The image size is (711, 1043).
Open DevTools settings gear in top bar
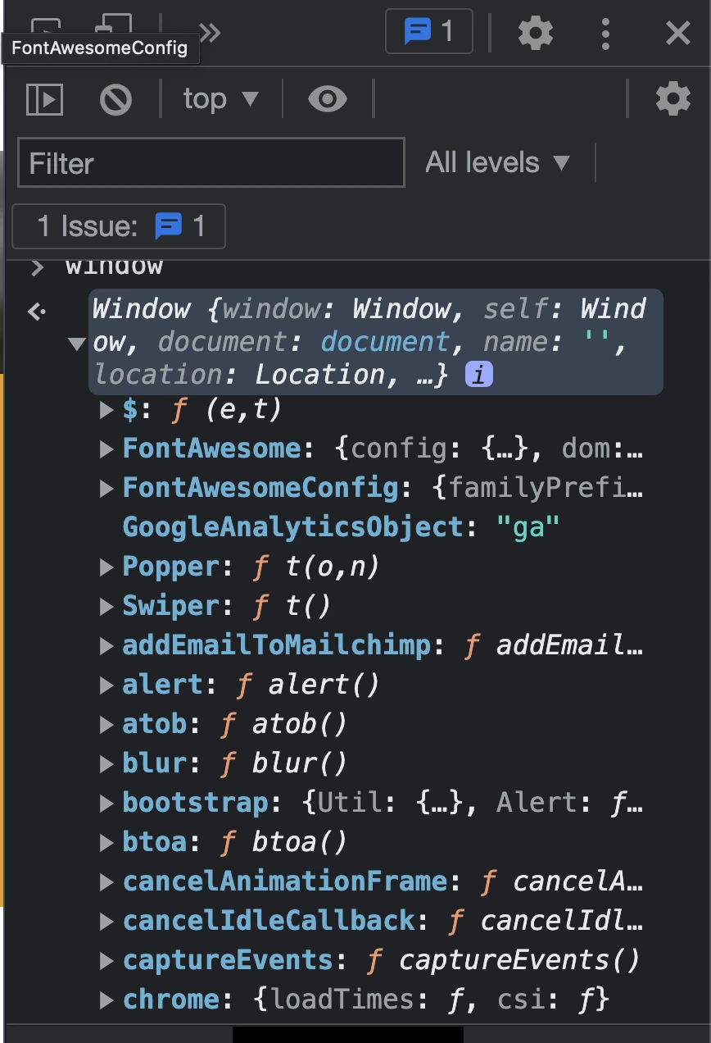pos(536,33)
